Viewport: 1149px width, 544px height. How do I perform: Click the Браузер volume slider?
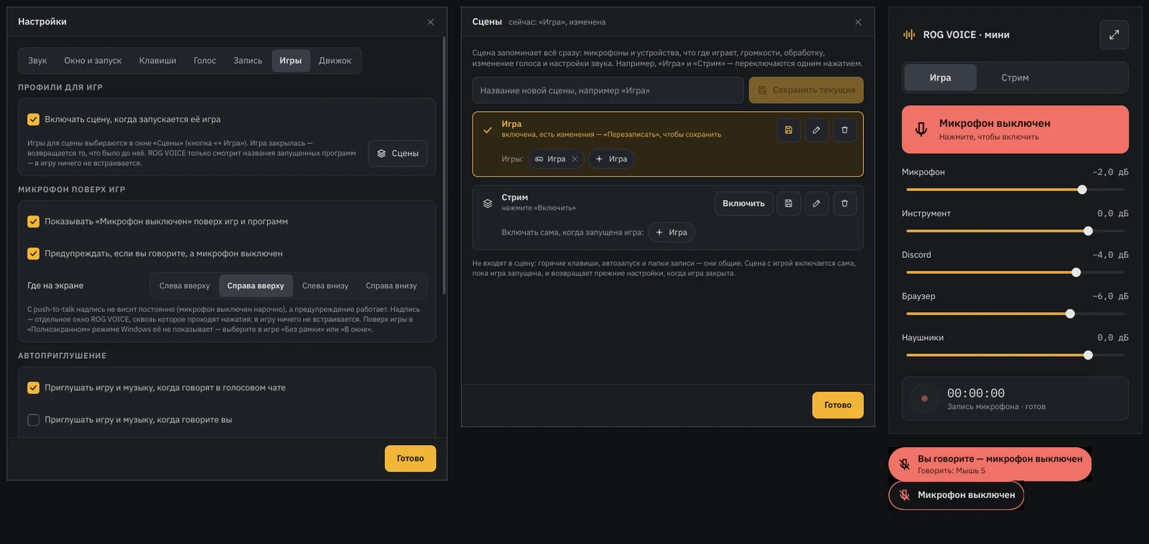coord(1015,314)
